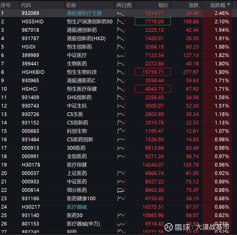The width and height of the screenshot is (237, 235).
Task: Select code H30178
Action: pyautogui.click(x=31, y=165)
